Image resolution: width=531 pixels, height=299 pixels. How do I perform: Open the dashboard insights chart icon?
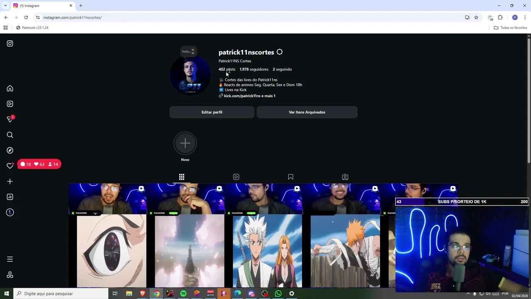10,197
